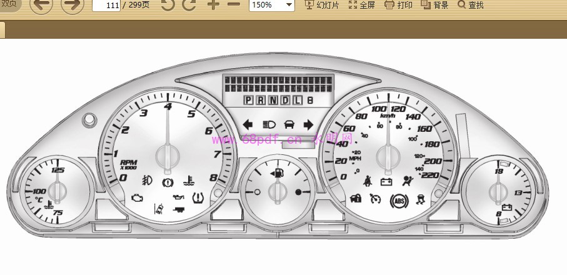567x275 pixels.
Task: Zoom out with the minus icon
Action: pos(234,5)
